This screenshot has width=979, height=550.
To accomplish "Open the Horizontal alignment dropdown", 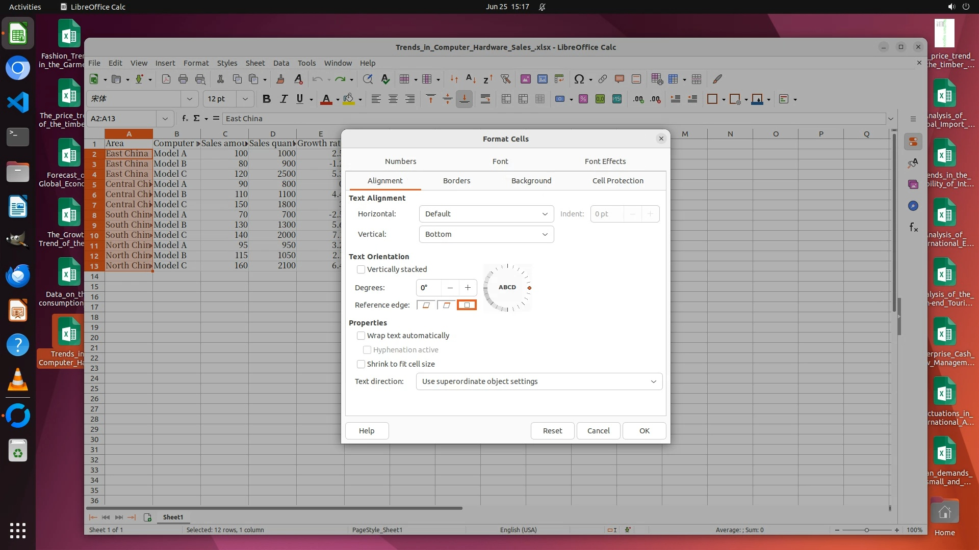I will pos(486,214).
